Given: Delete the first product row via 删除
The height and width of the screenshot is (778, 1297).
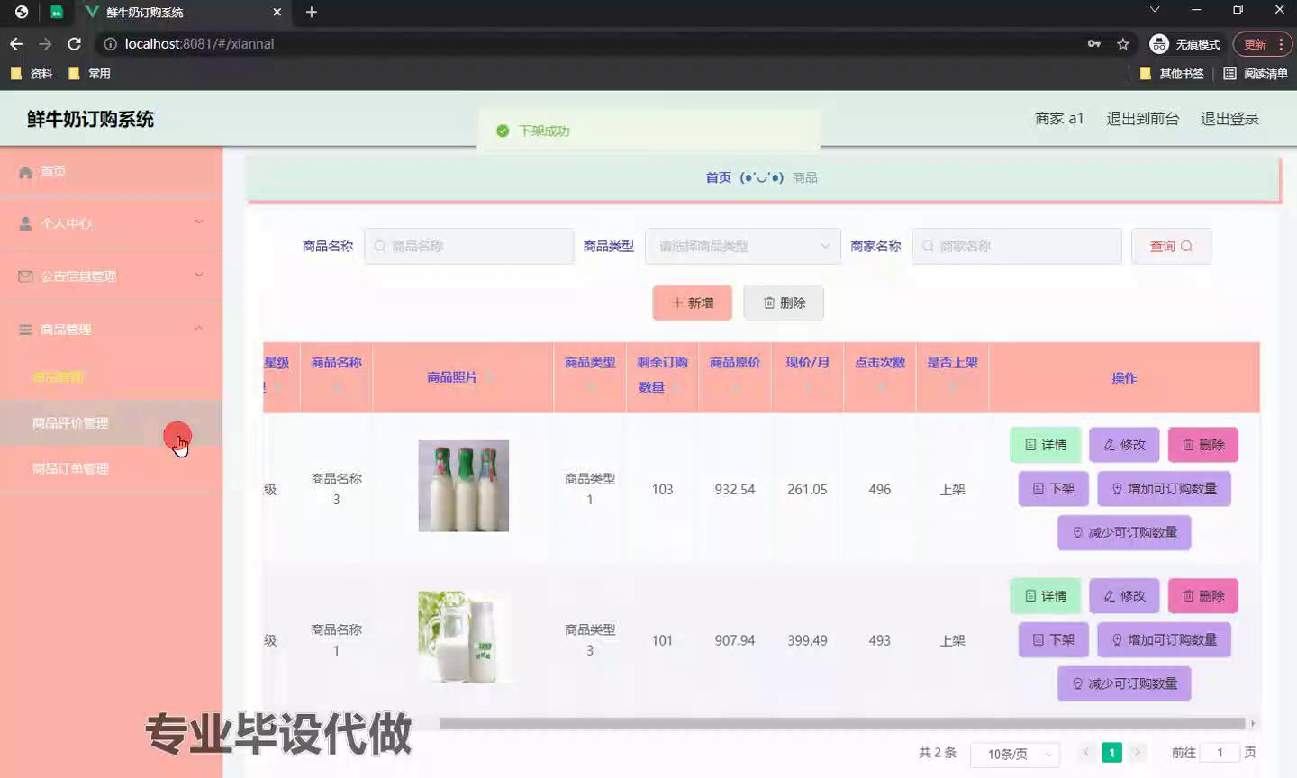Looking at the screenshot, I should coord(1202,445).
